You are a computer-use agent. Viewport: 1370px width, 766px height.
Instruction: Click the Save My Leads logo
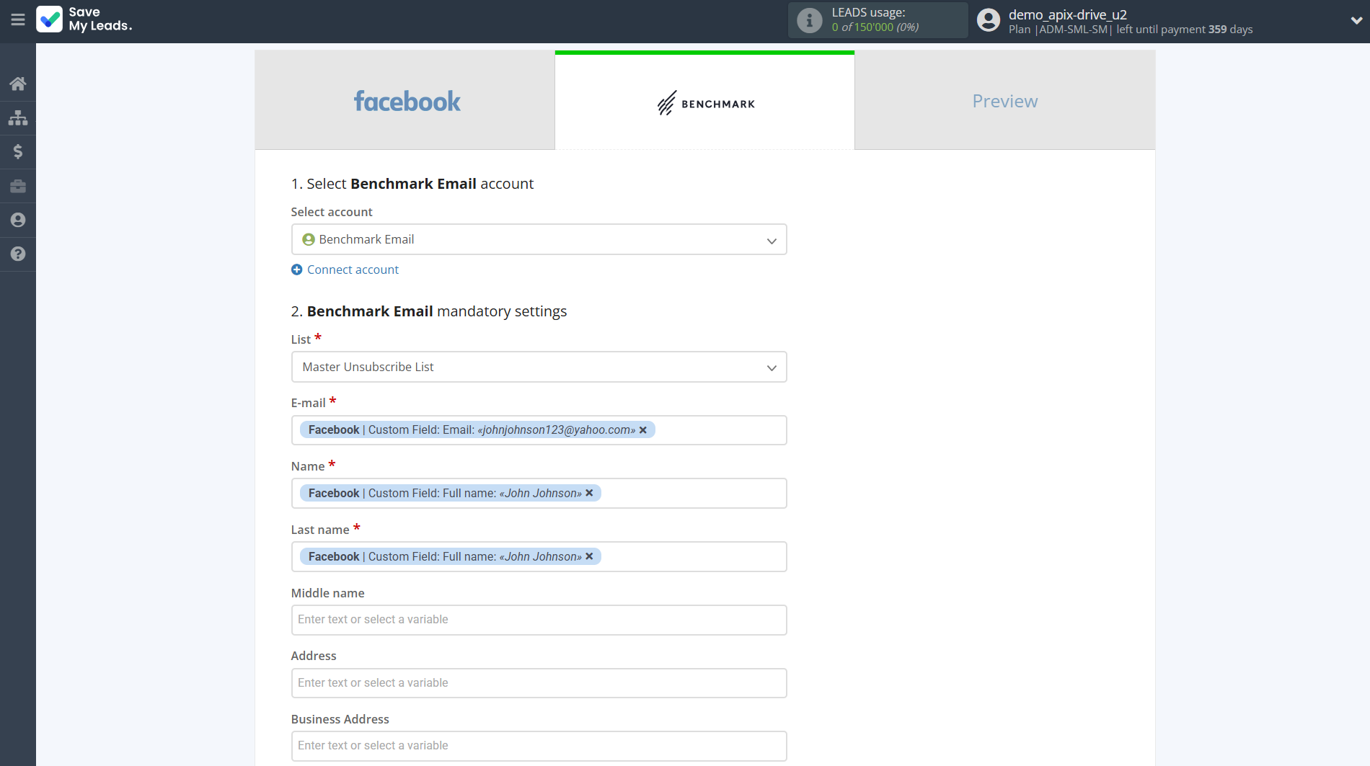(84, 19)
